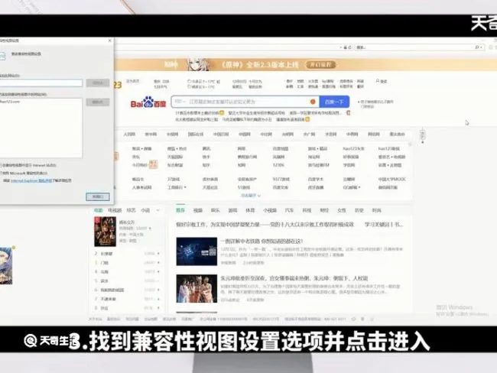Select the 电视剧 tab
This screenshot has width=497, height=373.
coord(115,210)
